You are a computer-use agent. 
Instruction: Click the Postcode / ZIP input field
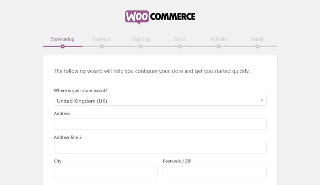(214, 171)
